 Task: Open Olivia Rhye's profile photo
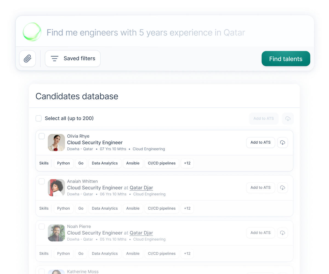click(56, 142)
